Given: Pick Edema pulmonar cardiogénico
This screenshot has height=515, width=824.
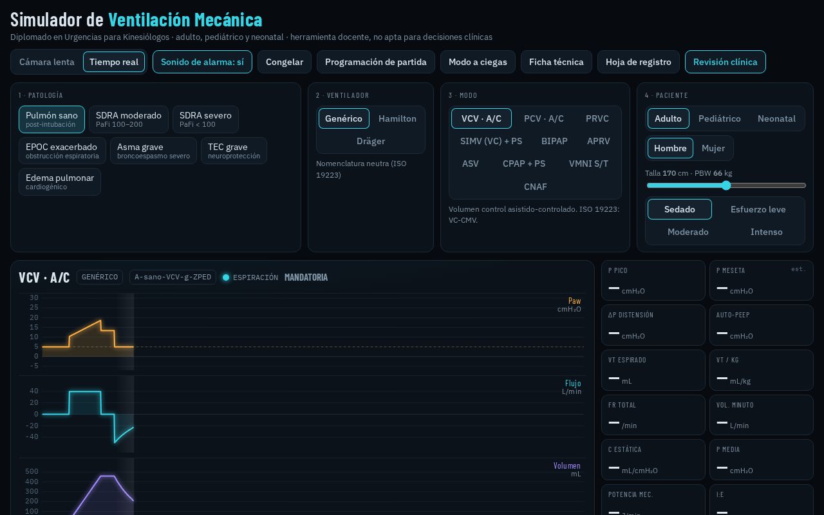Looking at the screenshot, I should (x=60, y=182).
